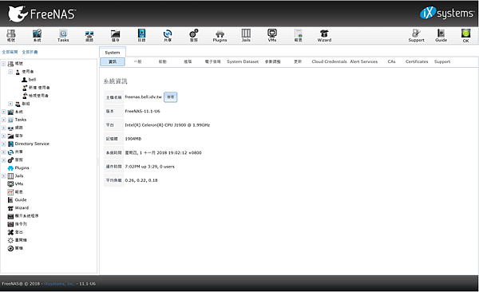Switch to the Advanced (進階) sub-tab
The height and width of the screenshot is (292, 479).
(188, 61)
